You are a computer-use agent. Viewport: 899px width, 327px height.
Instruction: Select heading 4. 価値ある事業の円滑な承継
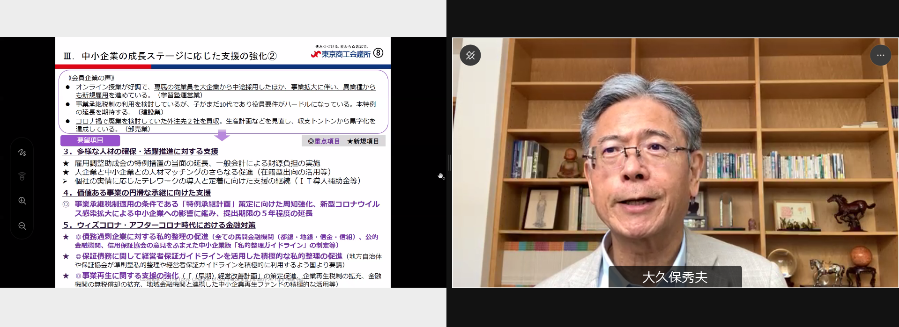tap(137, 193)
